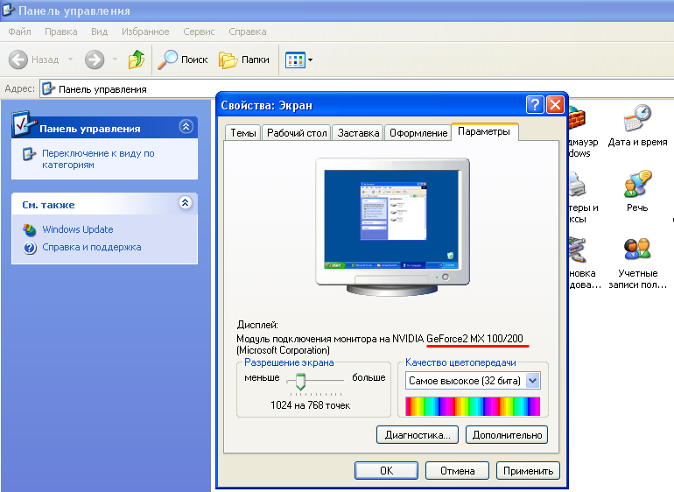Open the Views grid icon
The height and width of the screenshot is (492, 674).
tap(295, 60)
